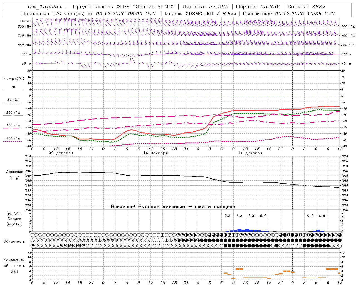Click the precipitation value 0.4
The width and height of the screenshot is (356, 285).
tap(263, 216)
